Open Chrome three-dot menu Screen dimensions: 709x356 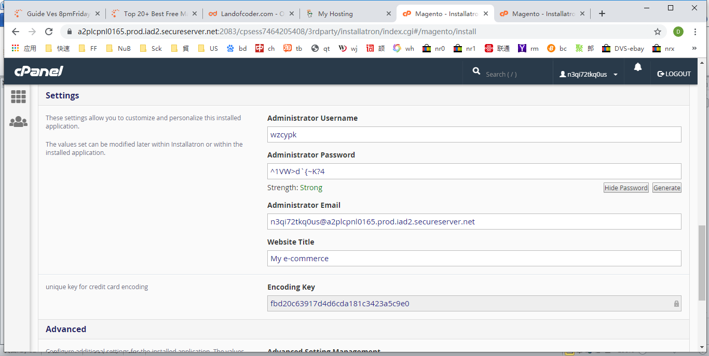tap(695, 32)
